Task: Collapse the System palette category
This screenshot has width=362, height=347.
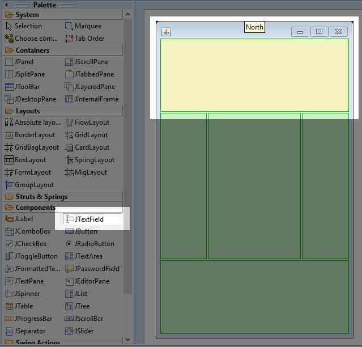Action: (62, 15)
